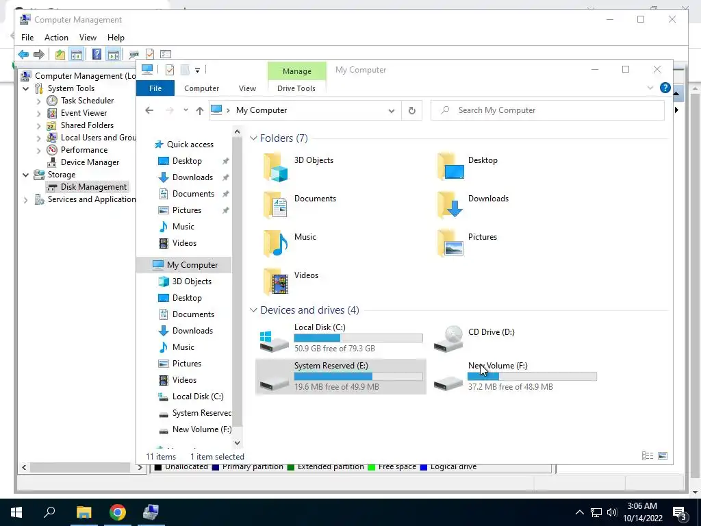Go back using Explorer back arrow
This screenshot has height=526, width=701.
pyautogui.click(x=149, y=110)
